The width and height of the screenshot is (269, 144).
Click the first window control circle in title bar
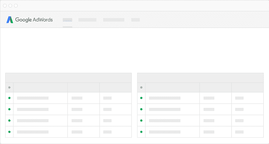(5, 6)
